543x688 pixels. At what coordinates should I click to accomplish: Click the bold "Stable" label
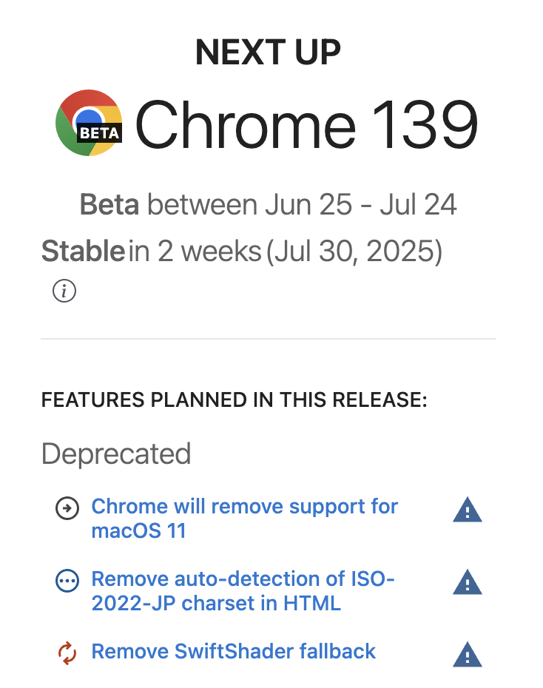click(84, 252)
